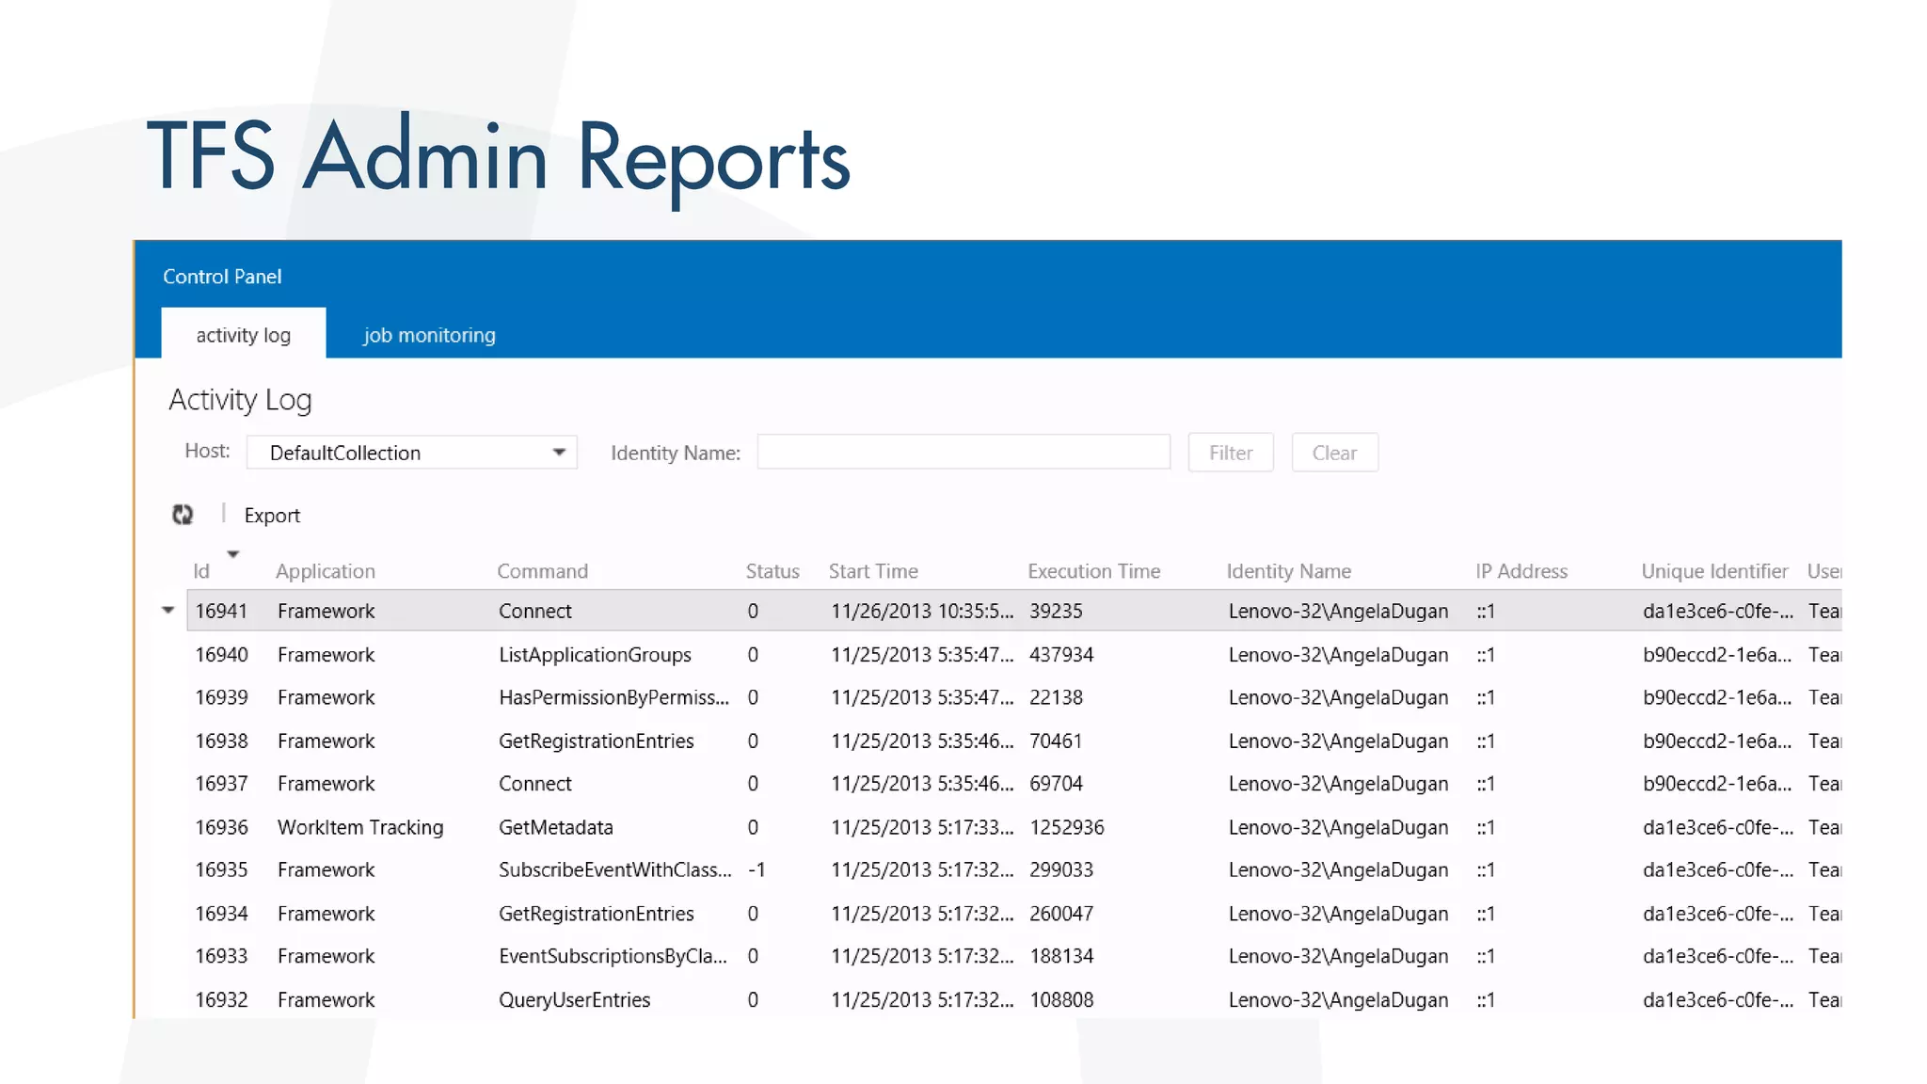Focus the Identity Name input field

pyautogui.click(x=963, y=453)
